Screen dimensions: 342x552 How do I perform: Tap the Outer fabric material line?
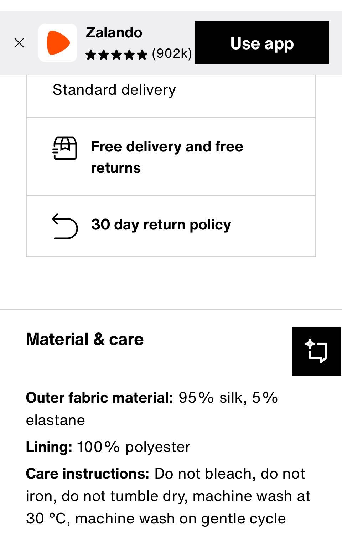(x=152, y=409)
